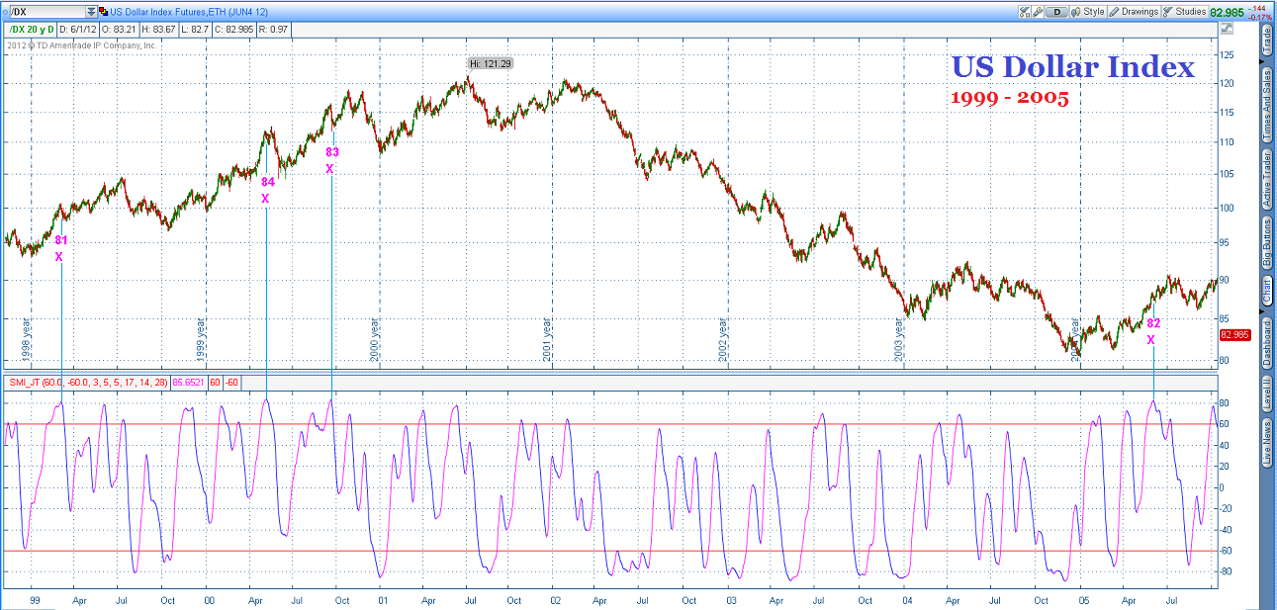Image resolution: width=1277 pixels, height=610 pixels.
Task: Click the SMI_JT study label
Action: pyautogui.click(x=86, y=381)
